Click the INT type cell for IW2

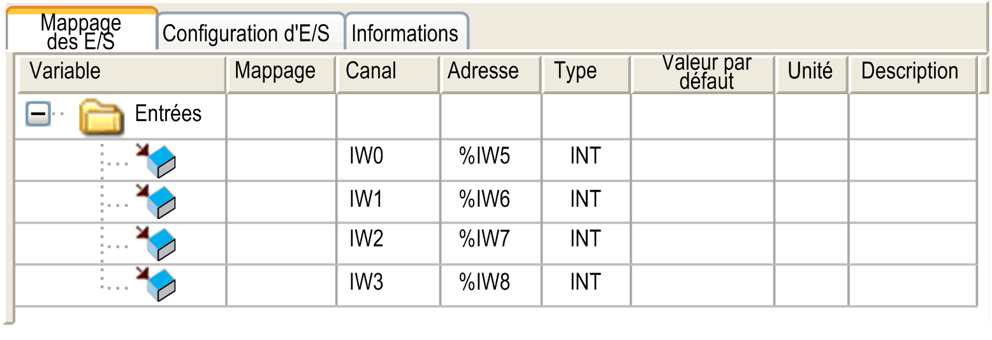[x=585, y=239]
